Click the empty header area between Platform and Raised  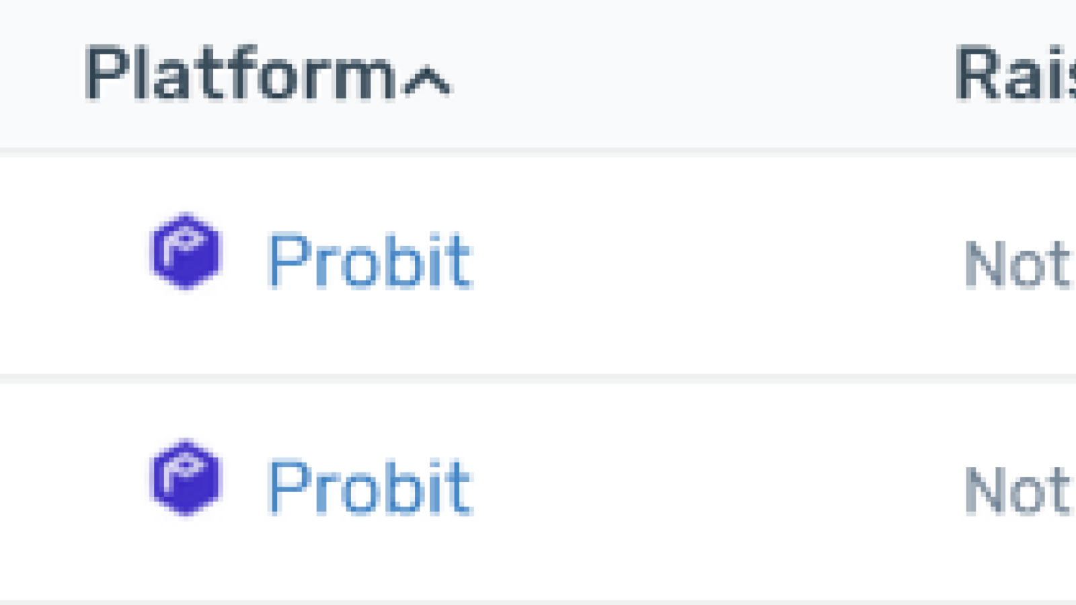(703, 74)
